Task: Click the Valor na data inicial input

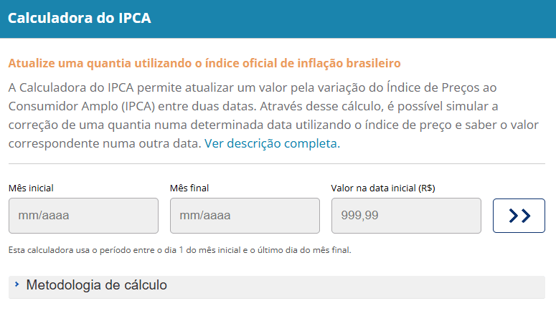Action: click(406, 216)
